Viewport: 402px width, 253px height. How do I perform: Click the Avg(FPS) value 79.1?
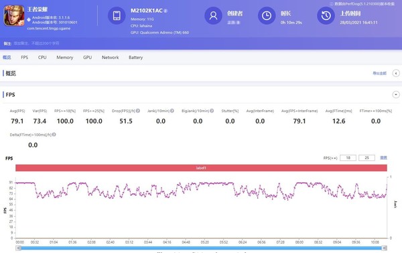pos(17,121)
